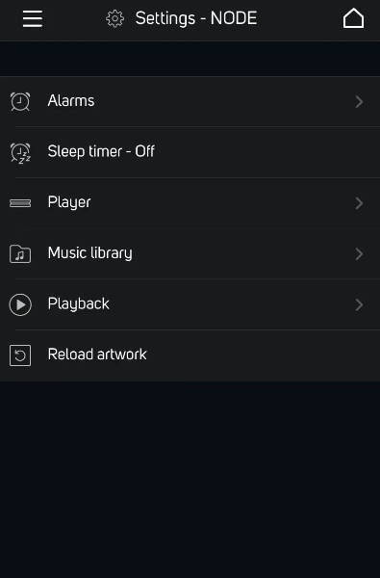Go to the home screen icon
The image size is (380, 578).
click(x=353, y=18)
